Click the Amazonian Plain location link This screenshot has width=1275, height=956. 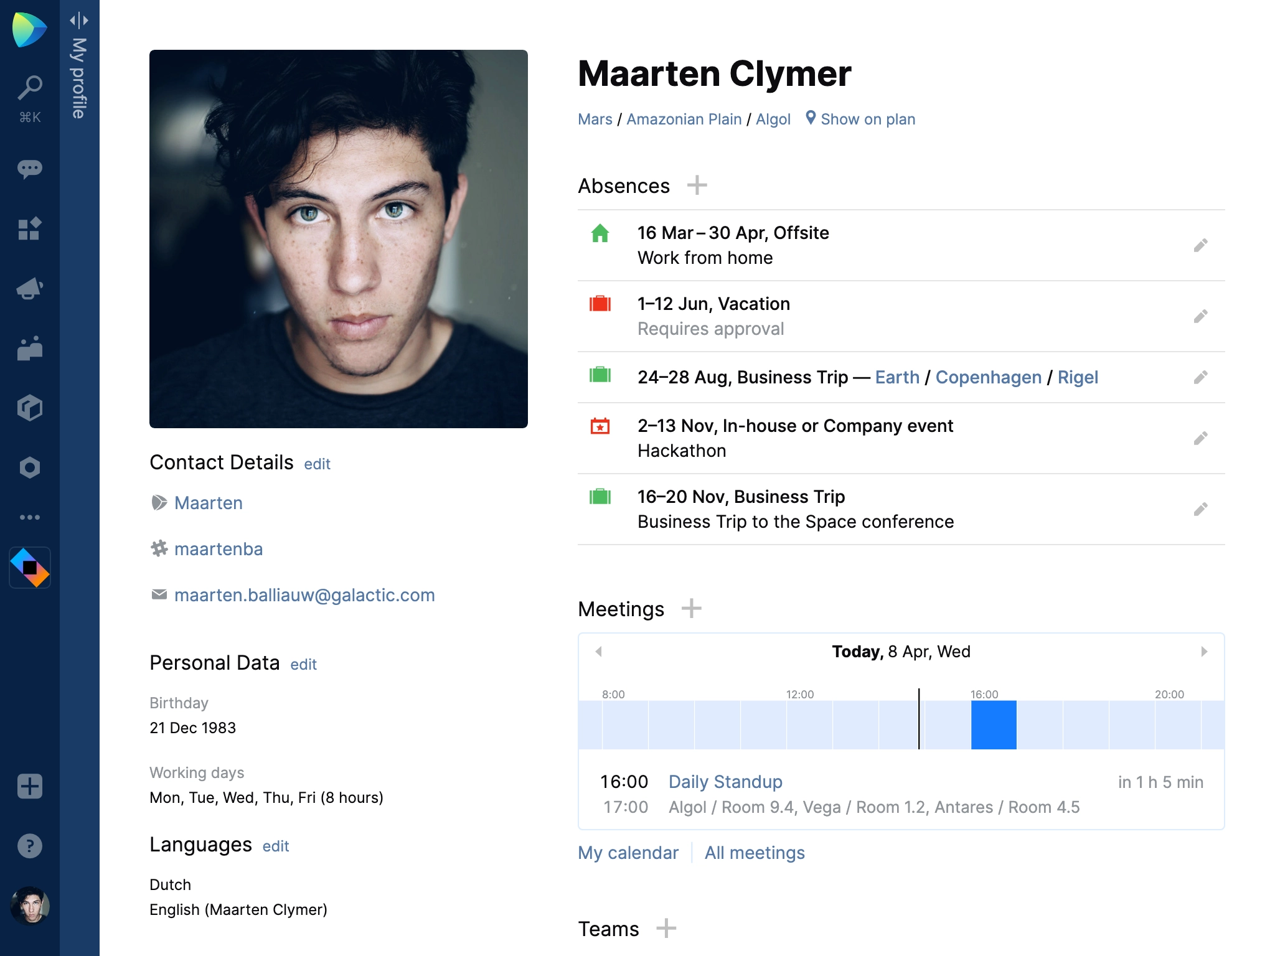pos(684,119)
